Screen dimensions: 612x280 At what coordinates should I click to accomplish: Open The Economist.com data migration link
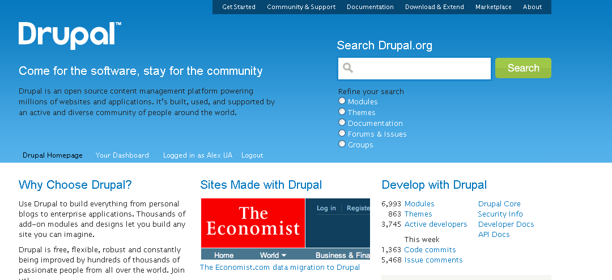(280, 267)
